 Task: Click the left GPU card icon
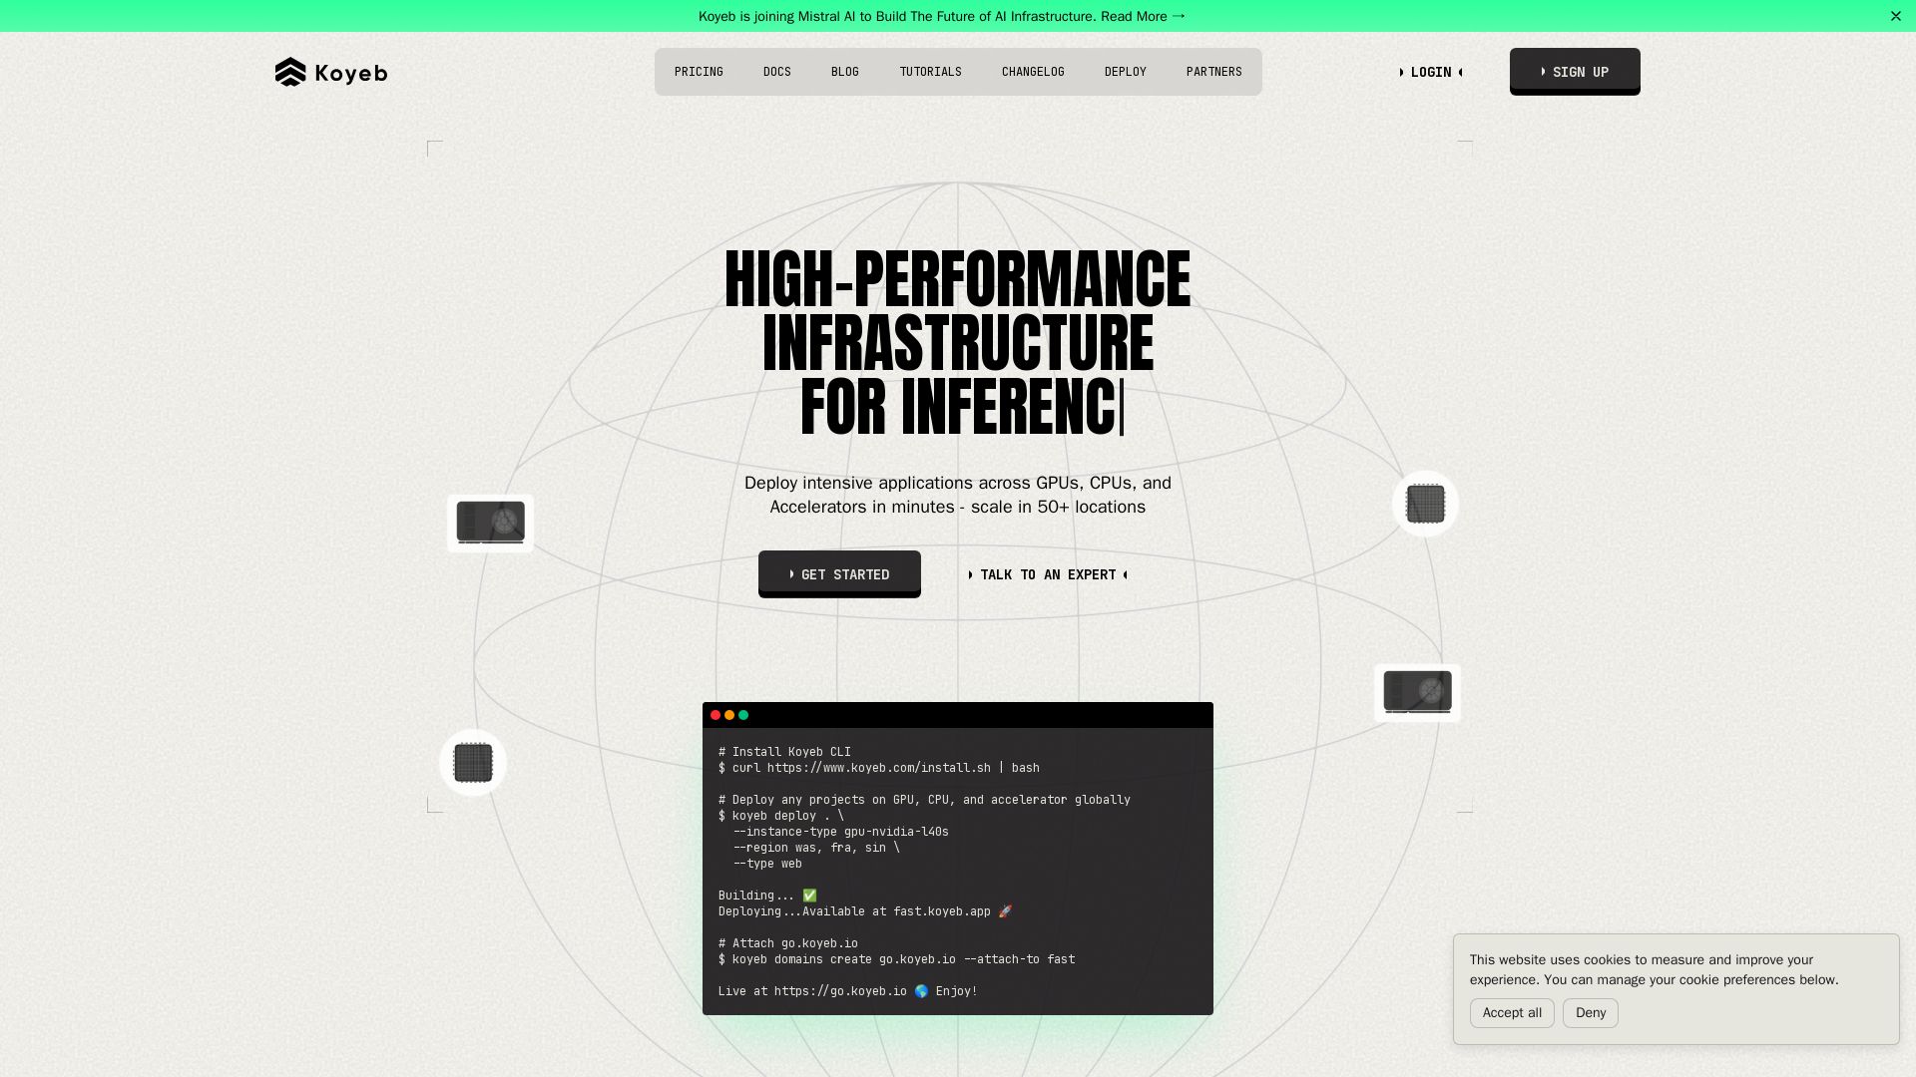[491, 523]
